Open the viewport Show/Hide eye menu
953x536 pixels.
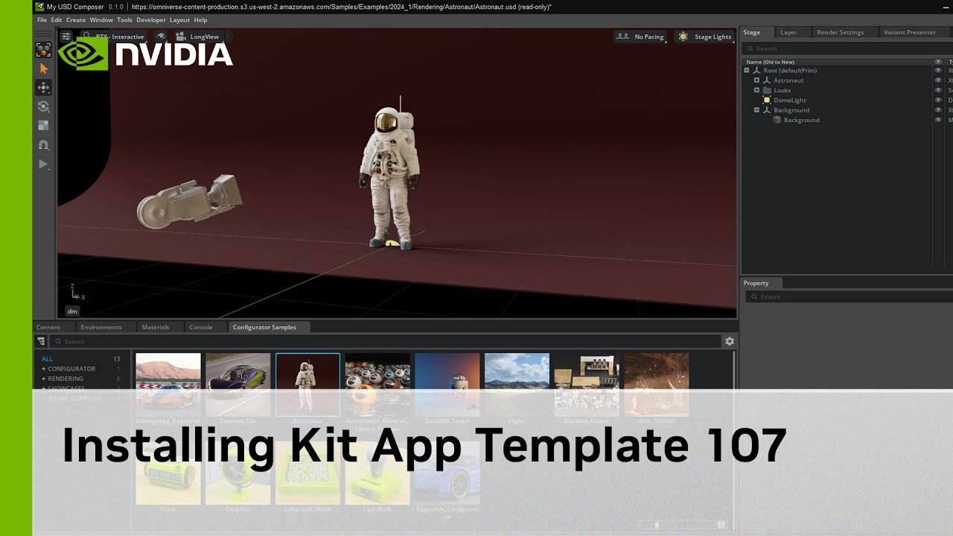[161, 36]
